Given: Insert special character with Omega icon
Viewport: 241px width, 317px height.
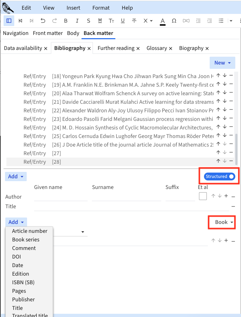Looking at the screenshot, I should 174,21.
